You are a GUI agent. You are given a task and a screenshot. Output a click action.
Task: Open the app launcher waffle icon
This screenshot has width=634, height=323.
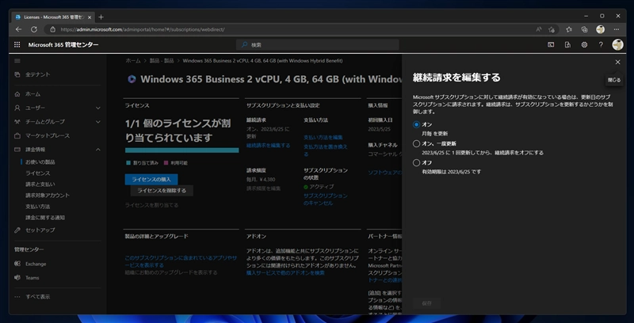pyautogui.click(x=17, y=45)
